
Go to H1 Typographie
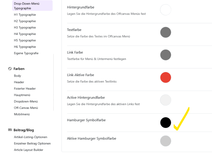pyautogui.click(x=25, y=15)
